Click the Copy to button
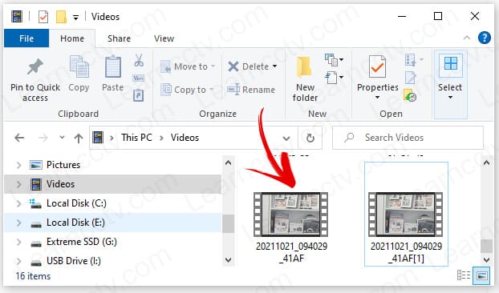This screenshot has width=499, height=293. 187,90
